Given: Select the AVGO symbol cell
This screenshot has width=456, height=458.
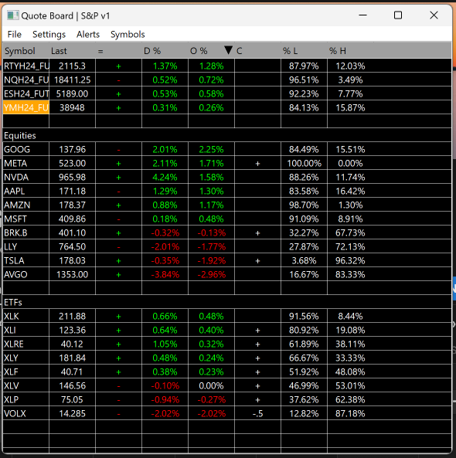Looking at the screenshot, I should point(26,274).
